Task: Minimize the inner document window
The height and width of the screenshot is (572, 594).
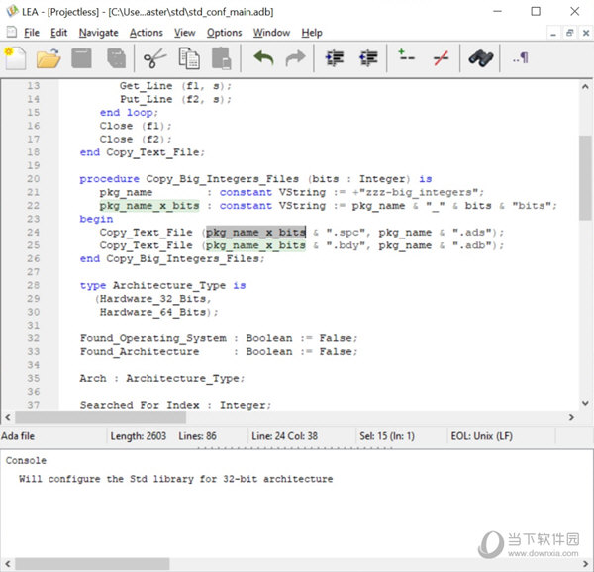Action: click(x=553, y=33)
